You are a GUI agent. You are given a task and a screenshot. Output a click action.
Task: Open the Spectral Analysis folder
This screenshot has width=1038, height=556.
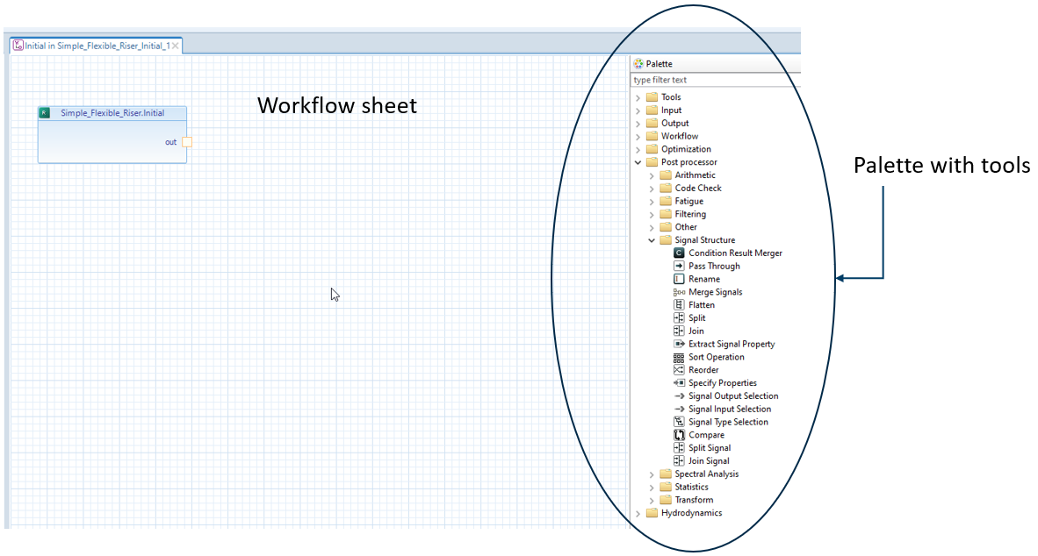coord(652,474)
